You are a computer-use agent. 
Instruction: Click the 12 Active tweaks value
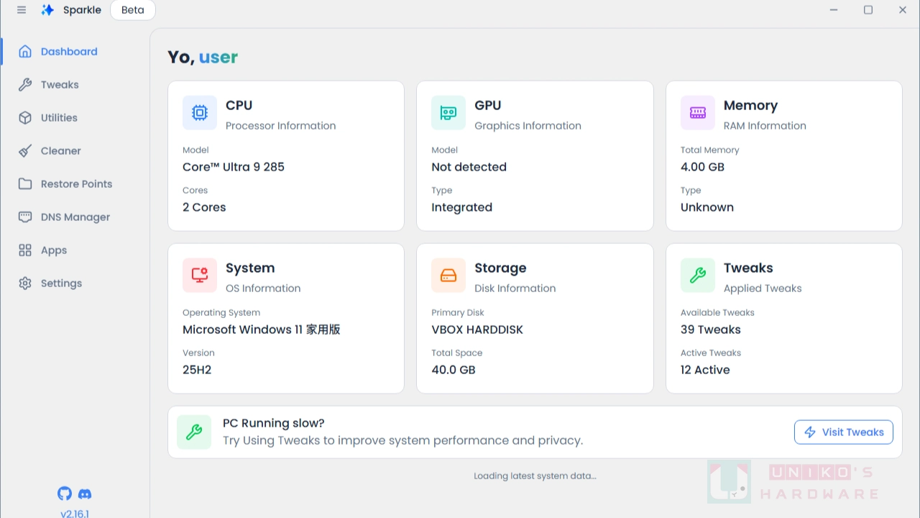point(705,370)
